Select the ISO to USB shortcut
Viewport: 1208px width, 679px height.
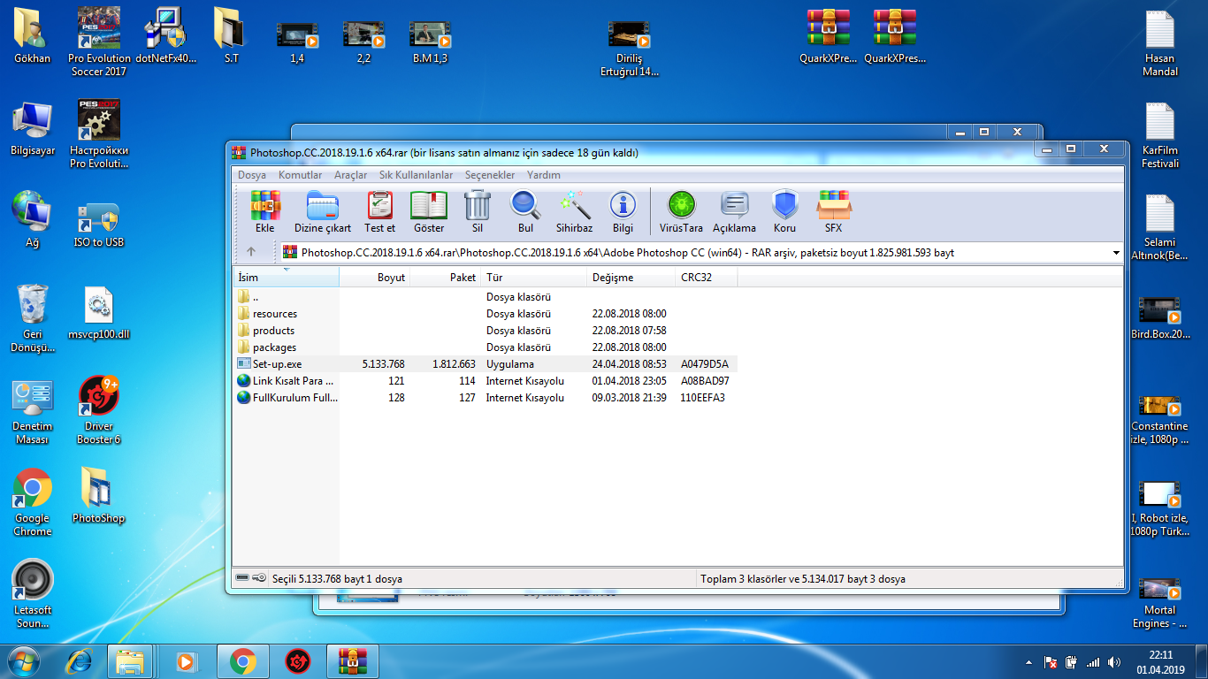(x=99, y=225)
